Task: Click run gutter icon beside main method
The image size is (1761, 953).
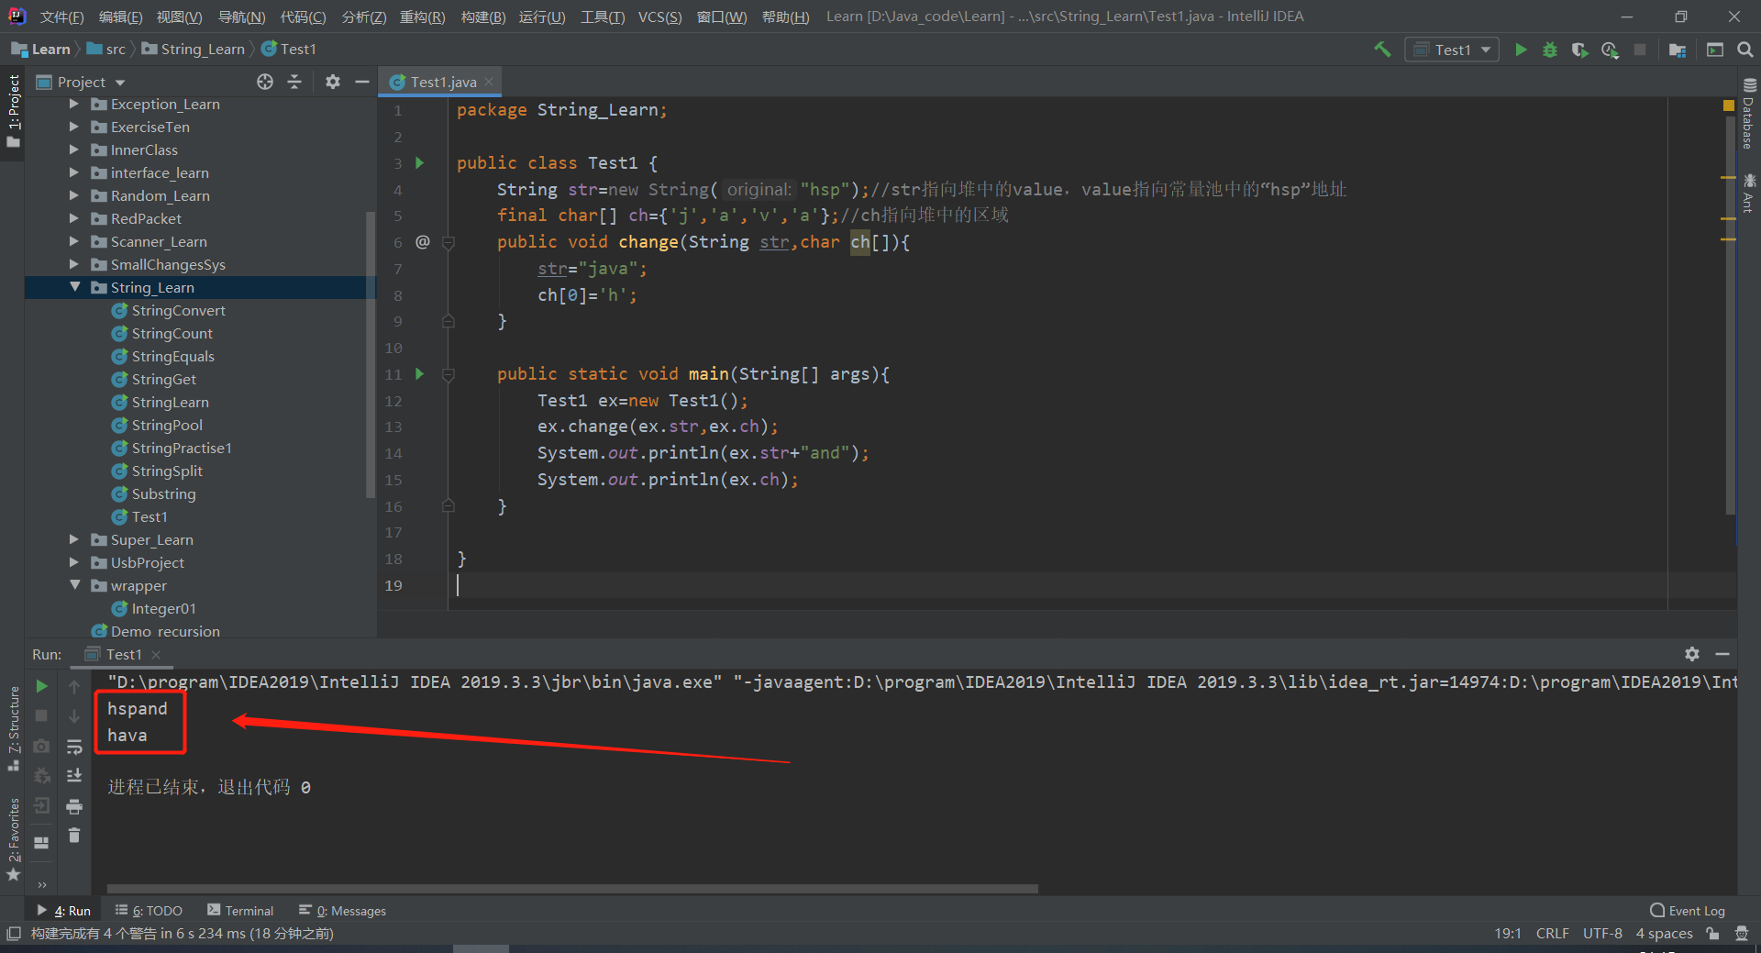Action: pos(420,374)
